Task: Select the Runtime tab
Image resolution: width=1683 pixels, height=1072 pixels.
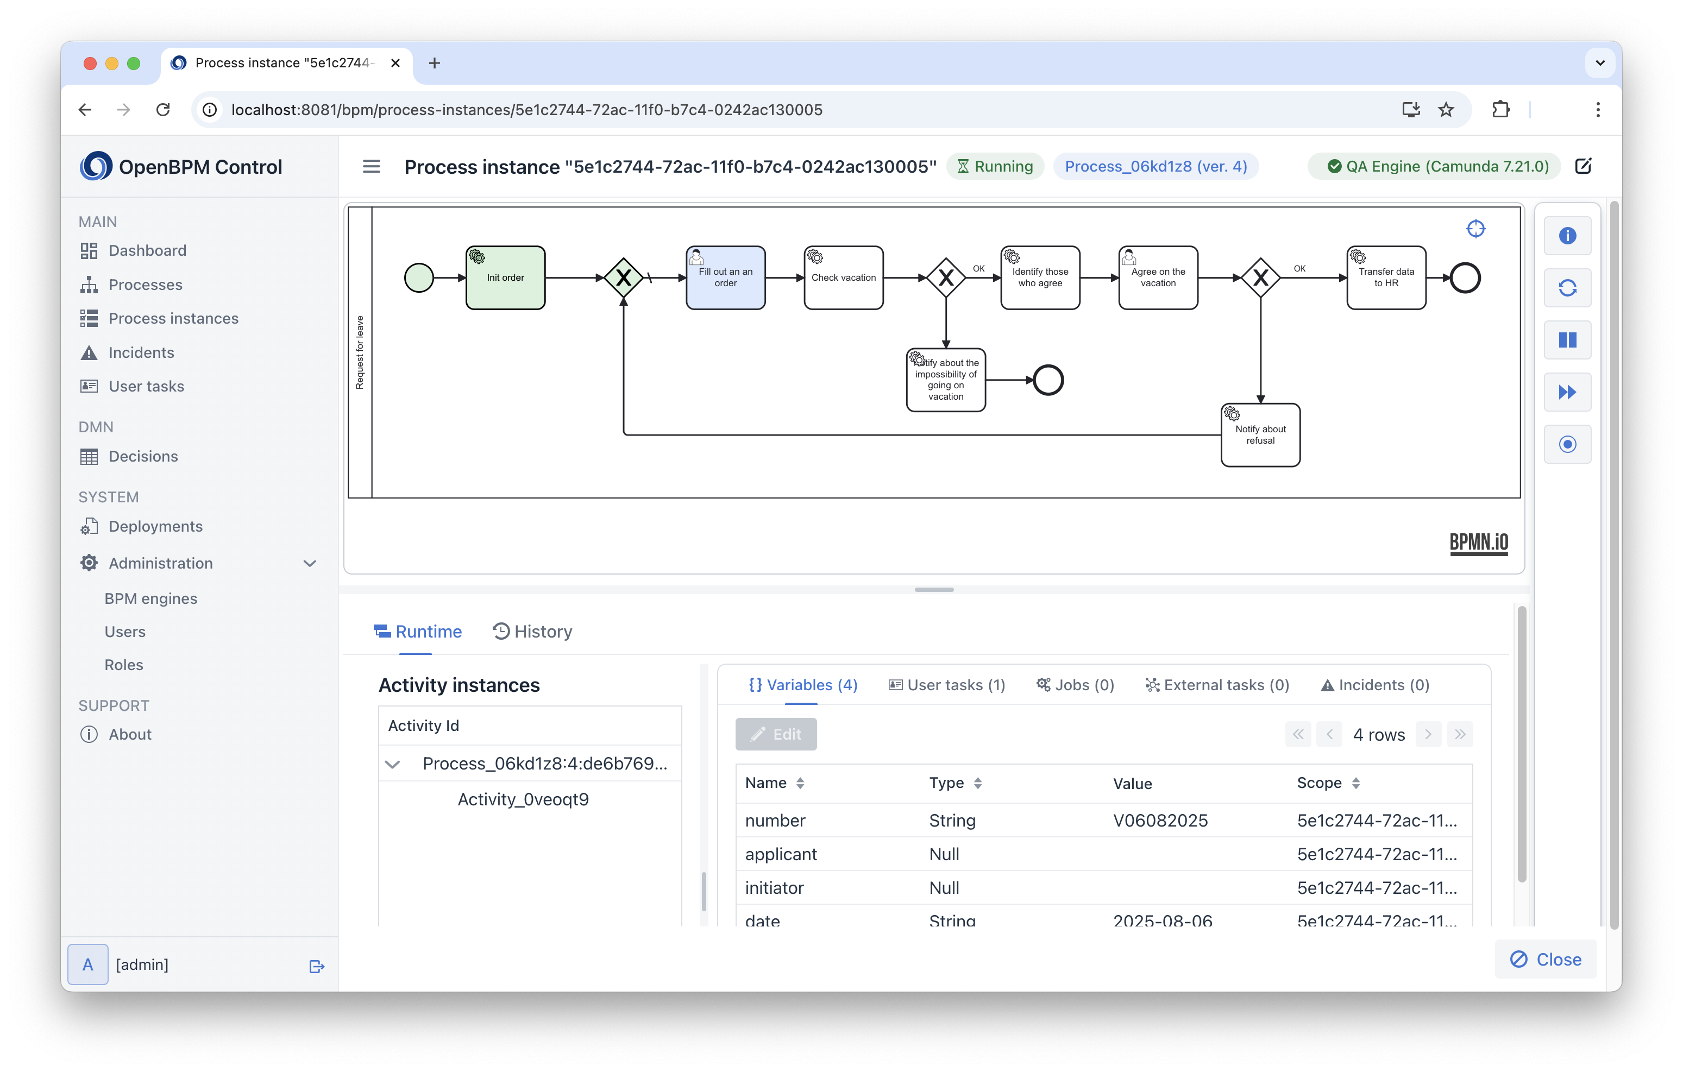Action: pos(417,631)
